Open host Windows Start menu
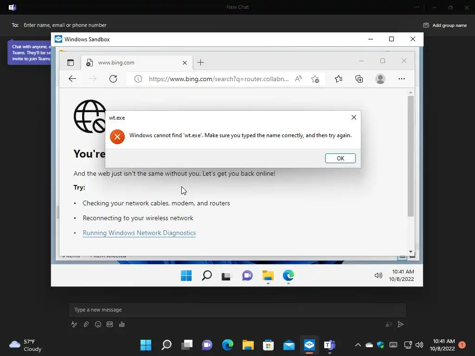Screen dimensions: 475x356 tap(146, 345)
